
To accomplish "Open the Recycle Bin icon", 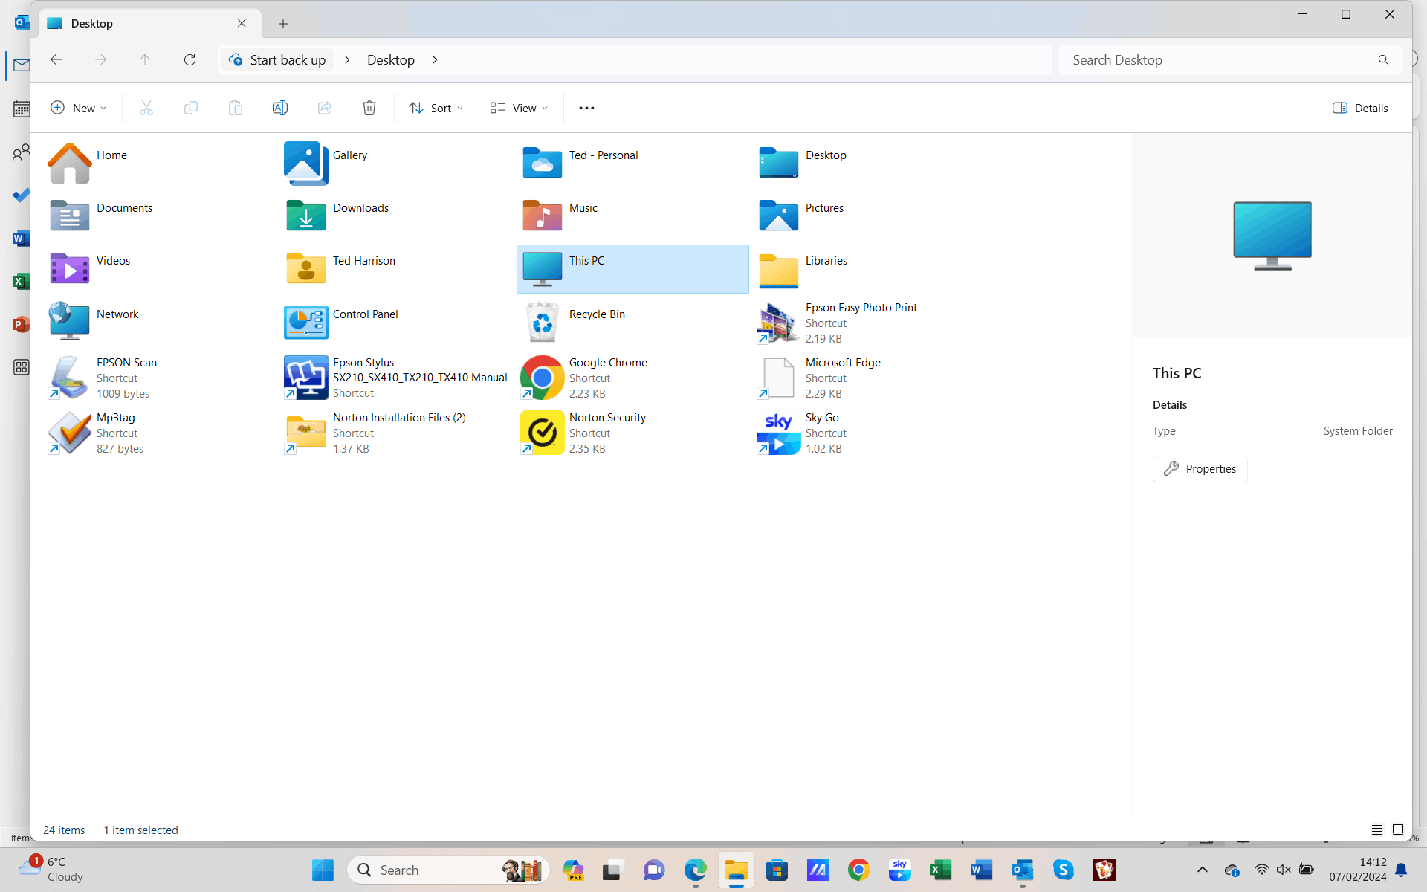I will (x=543, y=322).
